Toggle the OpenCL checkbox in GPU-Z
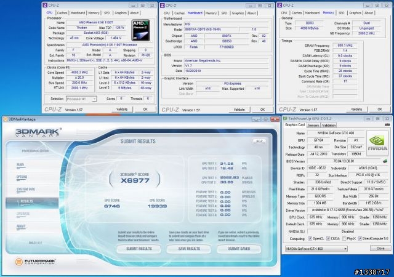Image resolution: width=394 pixels, height=277 pixels. 310,239
